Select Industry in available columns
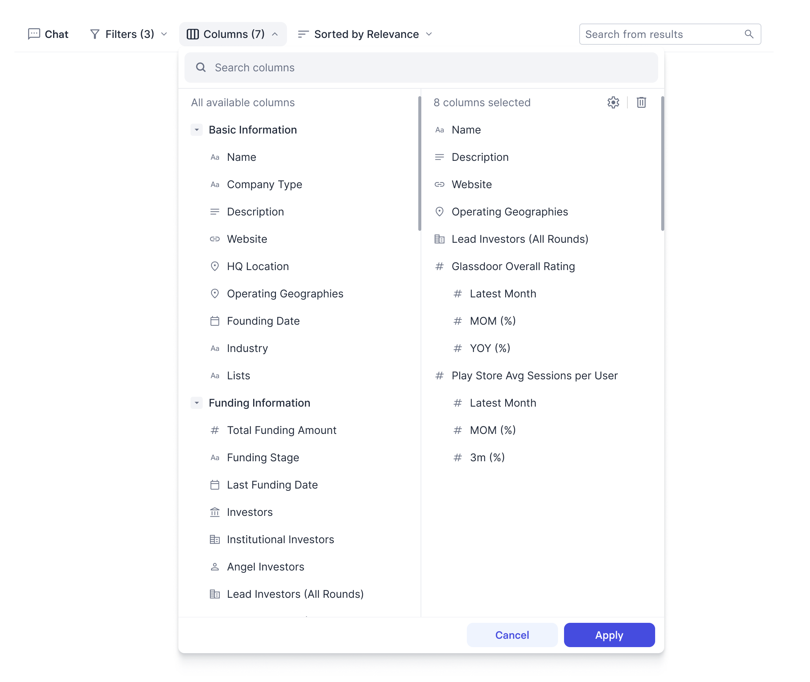Screen dimensions: 810x682 [x=247, y=348]
